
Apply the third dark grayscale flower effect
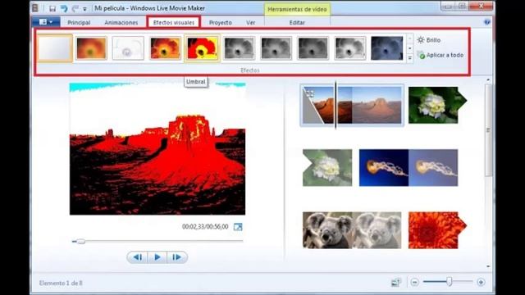point(313,48)
